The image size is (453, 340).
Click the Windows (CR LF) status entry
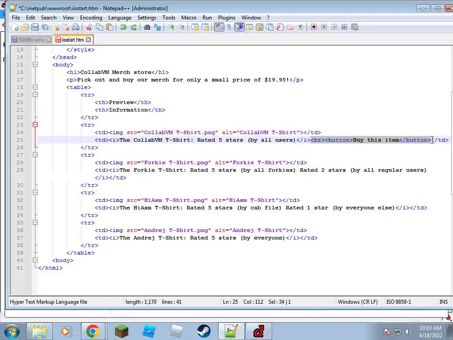(357, 302)
